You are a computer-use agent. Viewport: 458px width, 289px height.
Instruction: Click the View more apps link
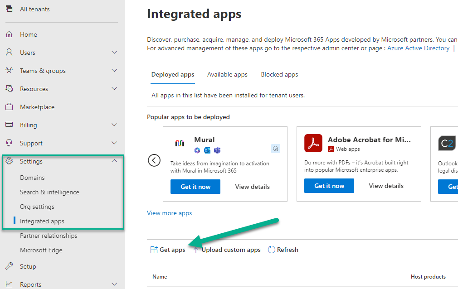[170, 213]
